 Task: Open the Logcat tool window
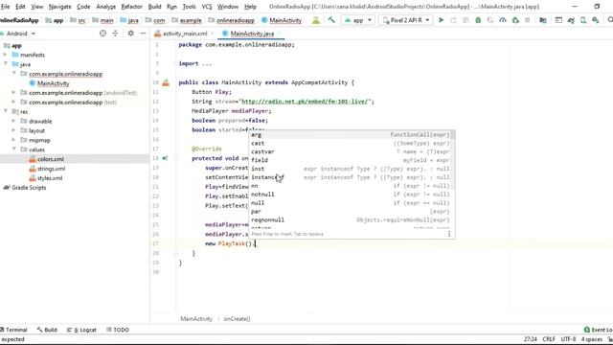[81, 330]
